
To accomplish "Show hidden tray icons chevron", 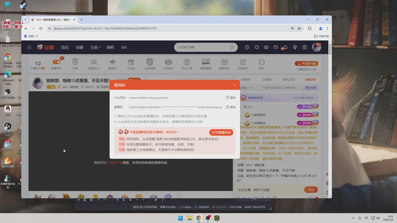I will [353, 218].
